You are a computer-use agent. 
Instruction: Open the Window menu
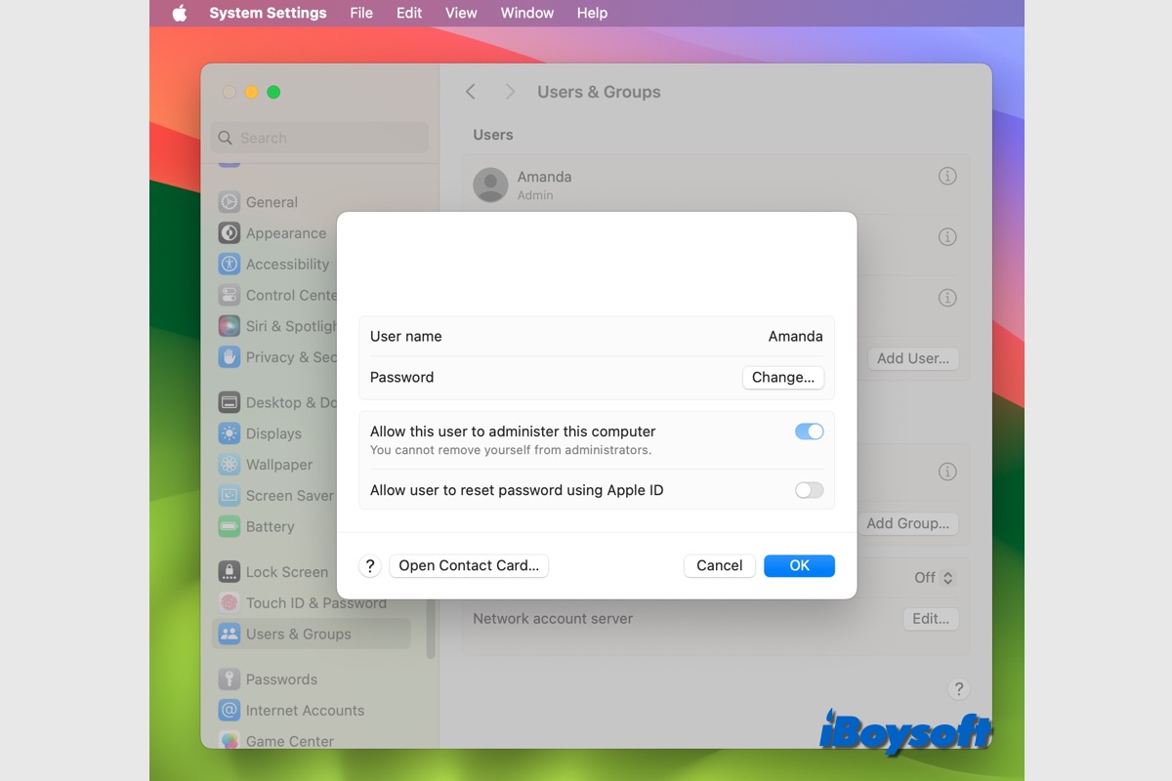point(527,13)
